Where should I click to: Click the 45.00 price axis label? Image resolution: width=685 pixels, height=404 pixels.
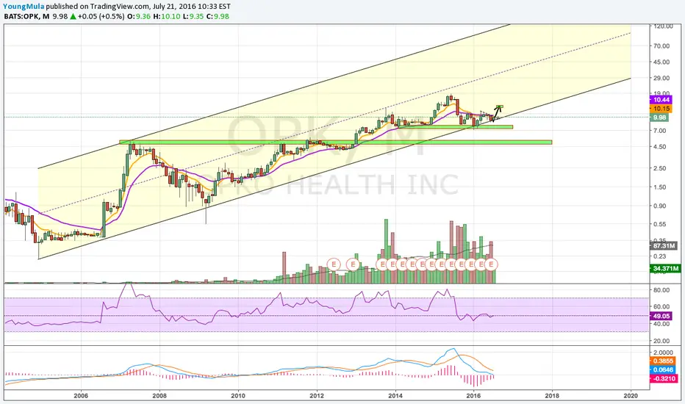click(661, 62)
